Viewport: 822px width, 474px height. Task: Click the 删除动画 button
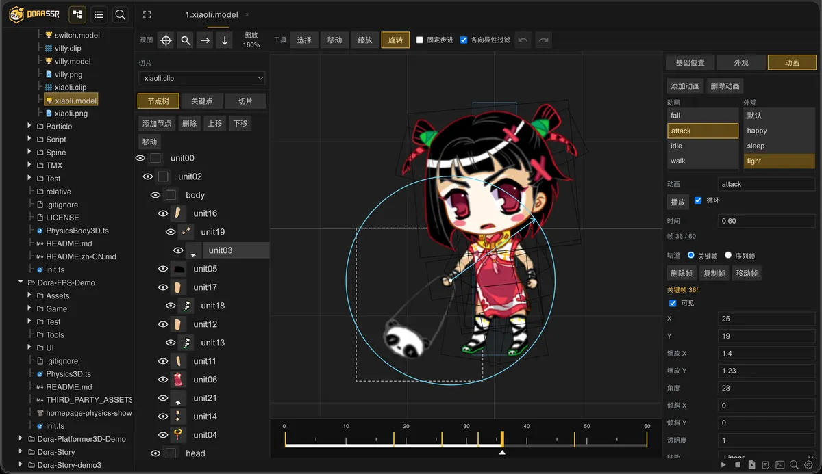tap(725, 86)
